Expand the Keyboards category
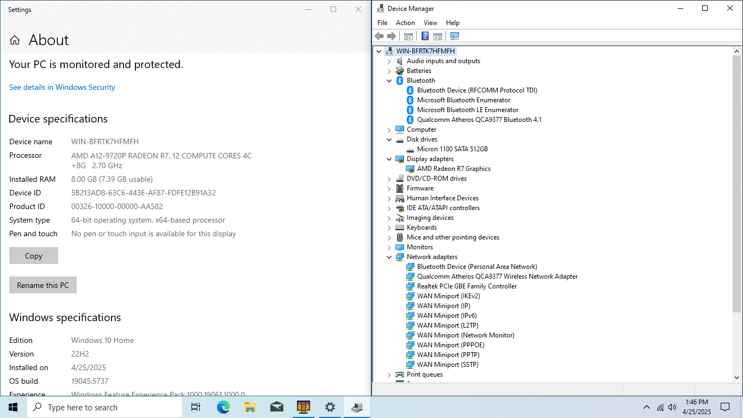Screen dimensions: 743x418 click(389, 228)
